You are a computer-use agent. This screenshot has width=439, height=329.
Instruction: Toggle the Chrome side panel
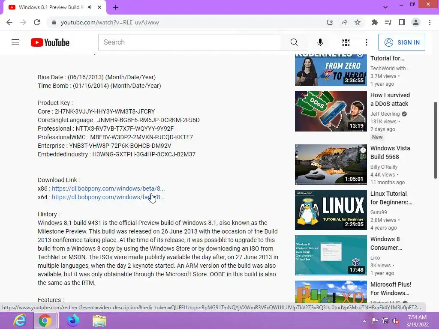[402, 22]
